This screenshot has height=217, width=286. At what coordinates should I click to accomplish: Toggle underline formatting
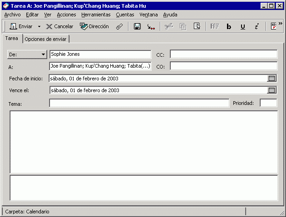click(242, 27)
